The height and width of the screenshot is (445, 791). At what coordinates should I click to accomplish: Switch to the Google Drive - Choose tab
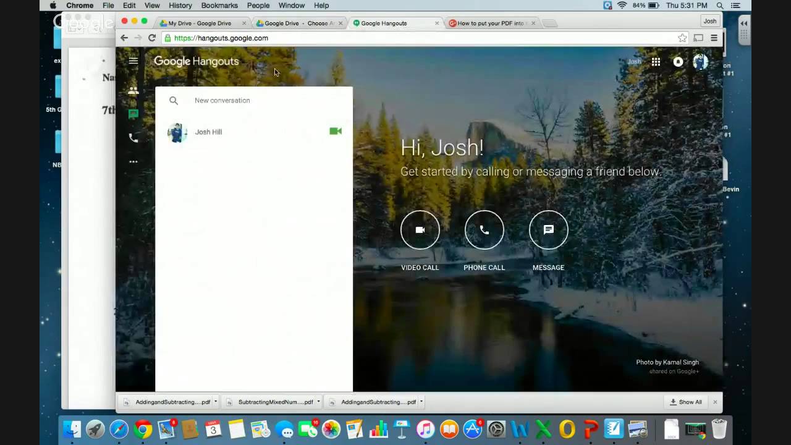coord(299,23)
